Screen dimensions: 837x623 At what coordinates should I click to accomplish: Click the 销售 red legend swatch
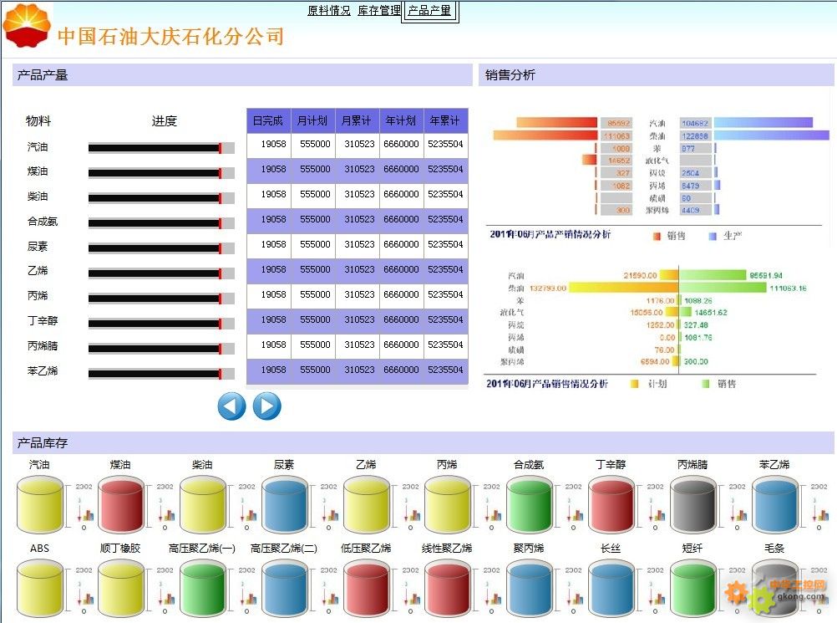pos(657,236)
